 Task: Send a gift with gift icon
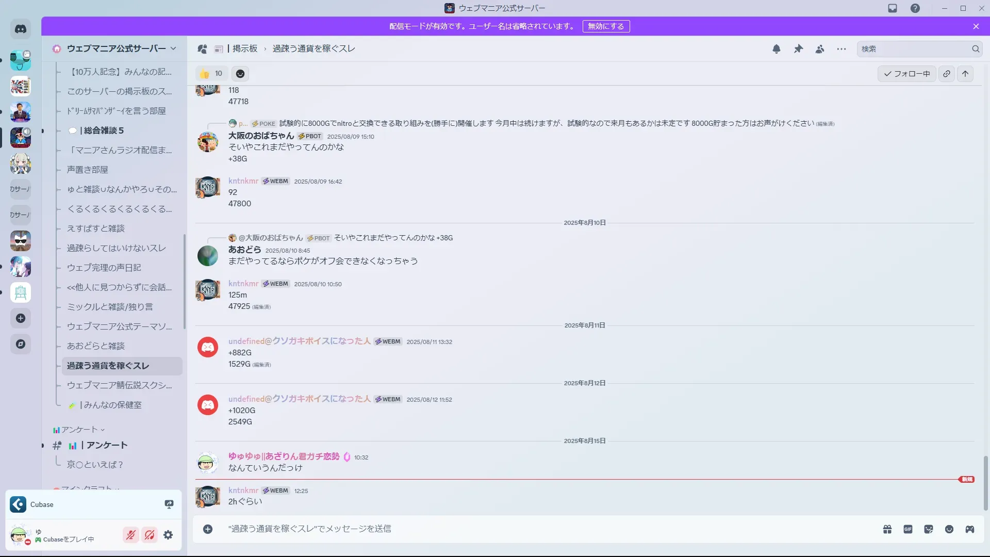(887, 529)
